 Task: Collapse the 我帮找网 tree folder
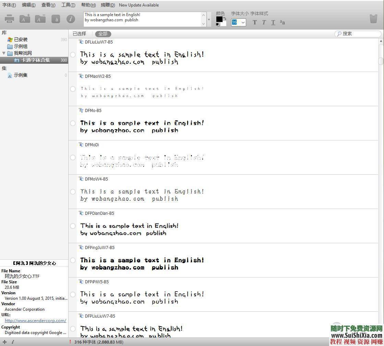pos(4,53)
